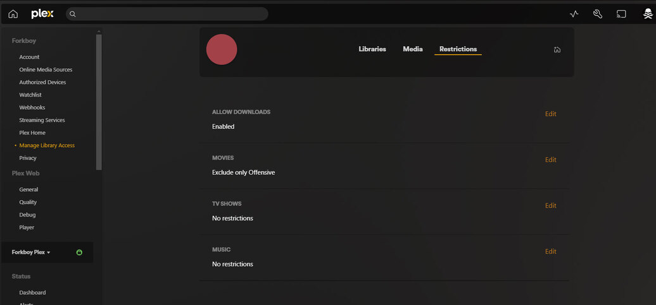Click the red user avatar circle
656x305 pixels.
[222, 49]
